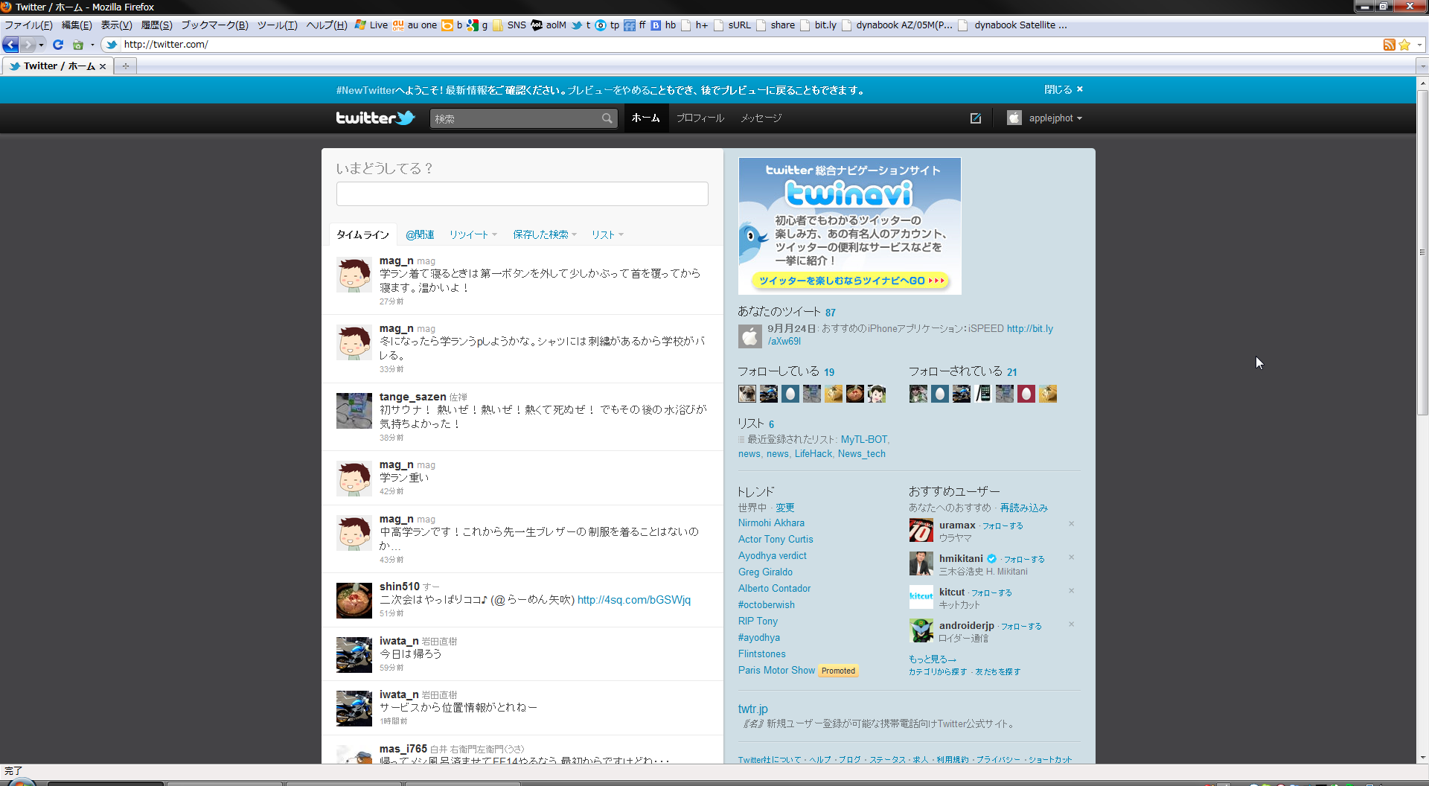Open the Paris Motor Show promoted trend
The height and width of the screenshot is (786, 1429).
coord(776,671)
